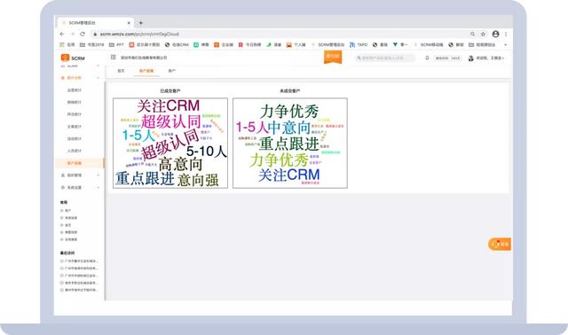Click the magnifier icon in the address bar

(x=473, y=34)
